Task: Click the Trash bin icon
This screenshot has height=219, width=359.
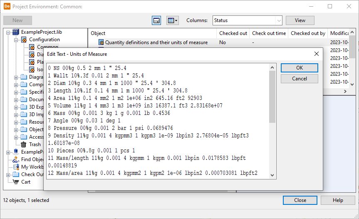Action: point(24,144)
